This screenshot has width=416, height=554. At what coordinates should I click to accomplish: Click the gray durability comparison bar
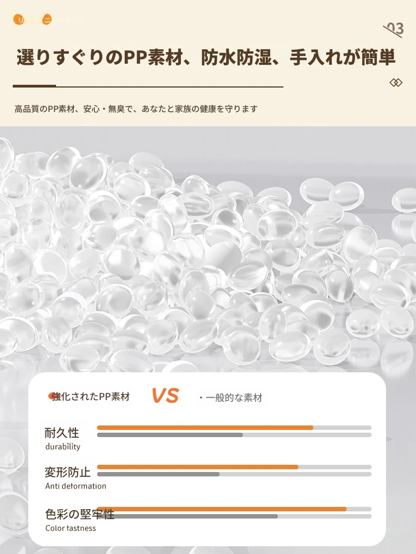coord(170,435)
